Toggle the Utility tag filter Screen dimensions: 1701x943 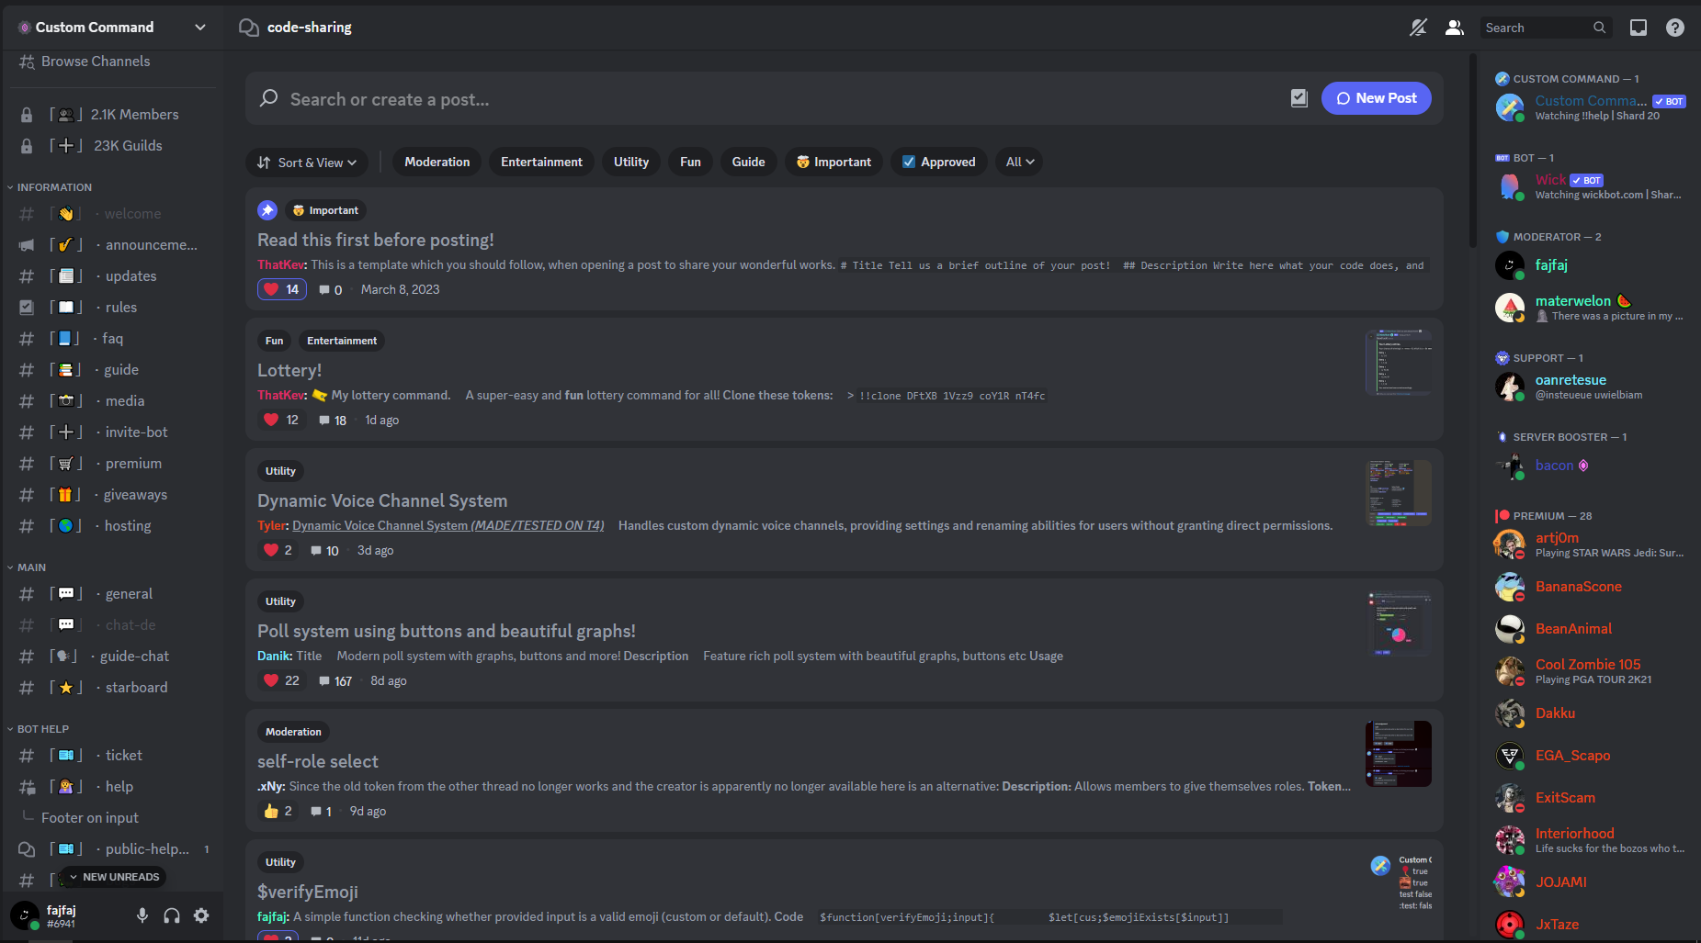click(631, 162)
